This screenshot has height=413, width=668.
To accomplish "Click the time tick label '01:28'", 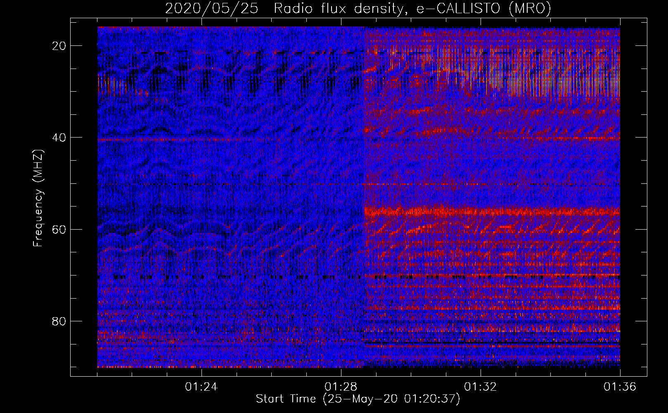I will click(341, 387).
